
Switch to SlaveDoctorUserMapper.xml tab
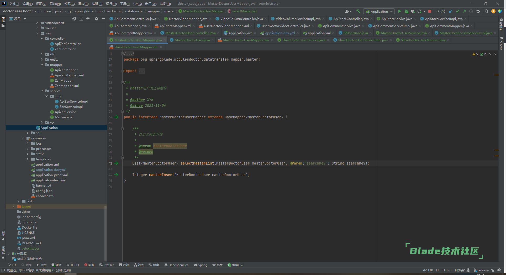pos(136,47)
